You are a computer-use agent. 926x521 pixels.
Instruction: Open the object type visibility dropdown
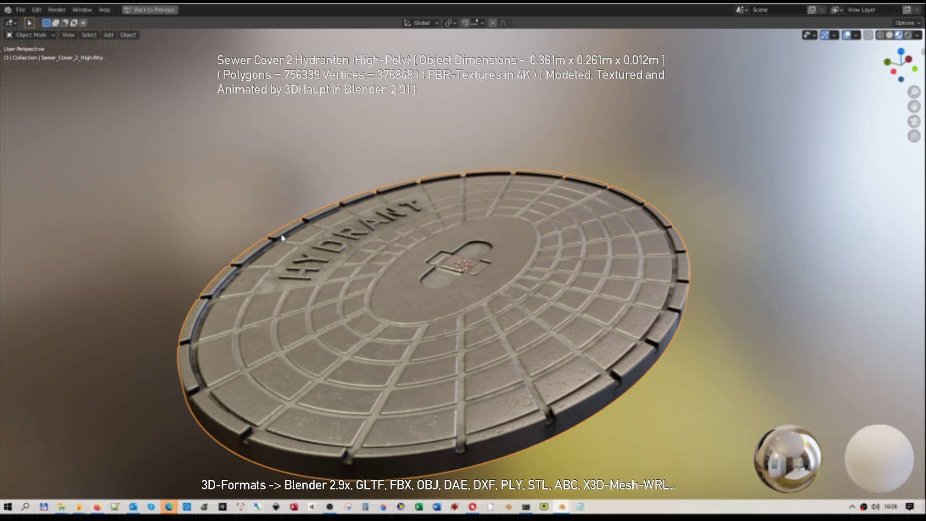[x=809, y=35]
